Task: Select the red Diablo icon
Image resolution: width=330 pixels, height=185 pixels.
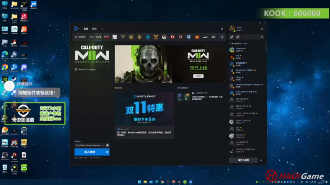Action: tap(172, 37)
